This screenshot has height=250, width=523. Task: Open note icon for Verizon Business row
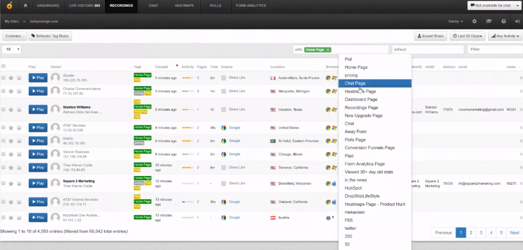tap(19, 154)
